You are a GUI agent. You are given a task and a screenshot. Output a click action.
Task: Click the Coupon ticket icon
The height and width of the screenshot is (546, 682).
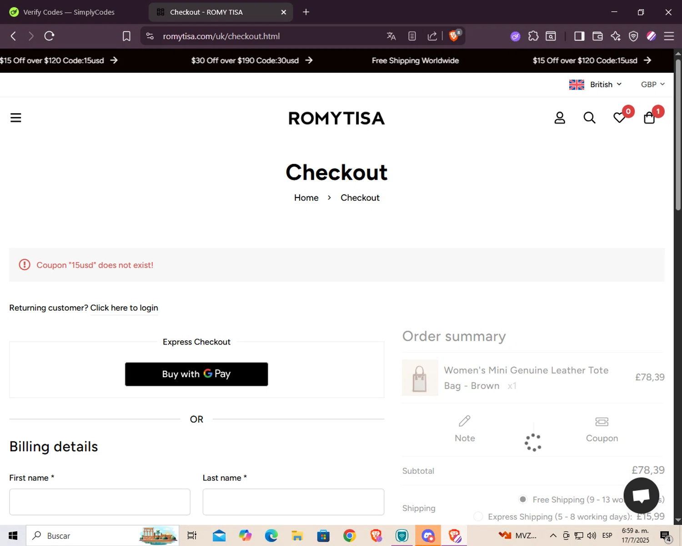coord(602,422)
